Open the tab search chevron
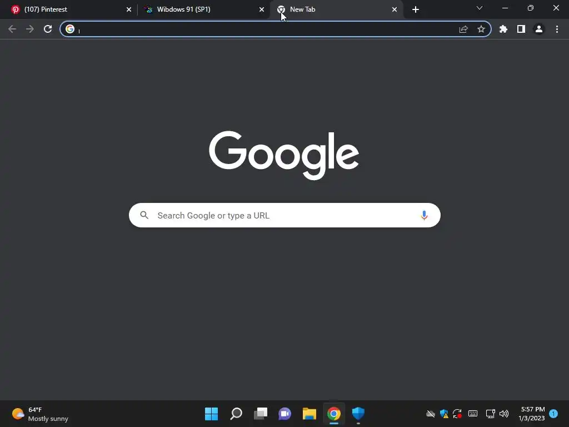Viewport: 569px width, 427px height. [x=480, y=8]
